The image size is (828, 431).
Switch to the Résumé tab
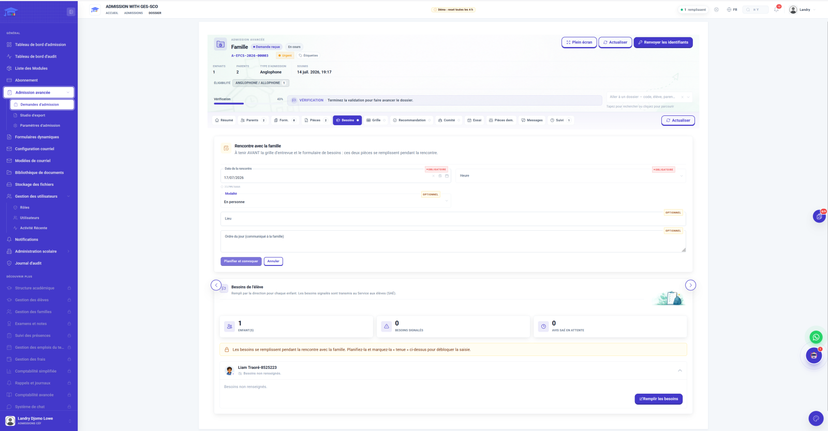click(x=224, y=120)
